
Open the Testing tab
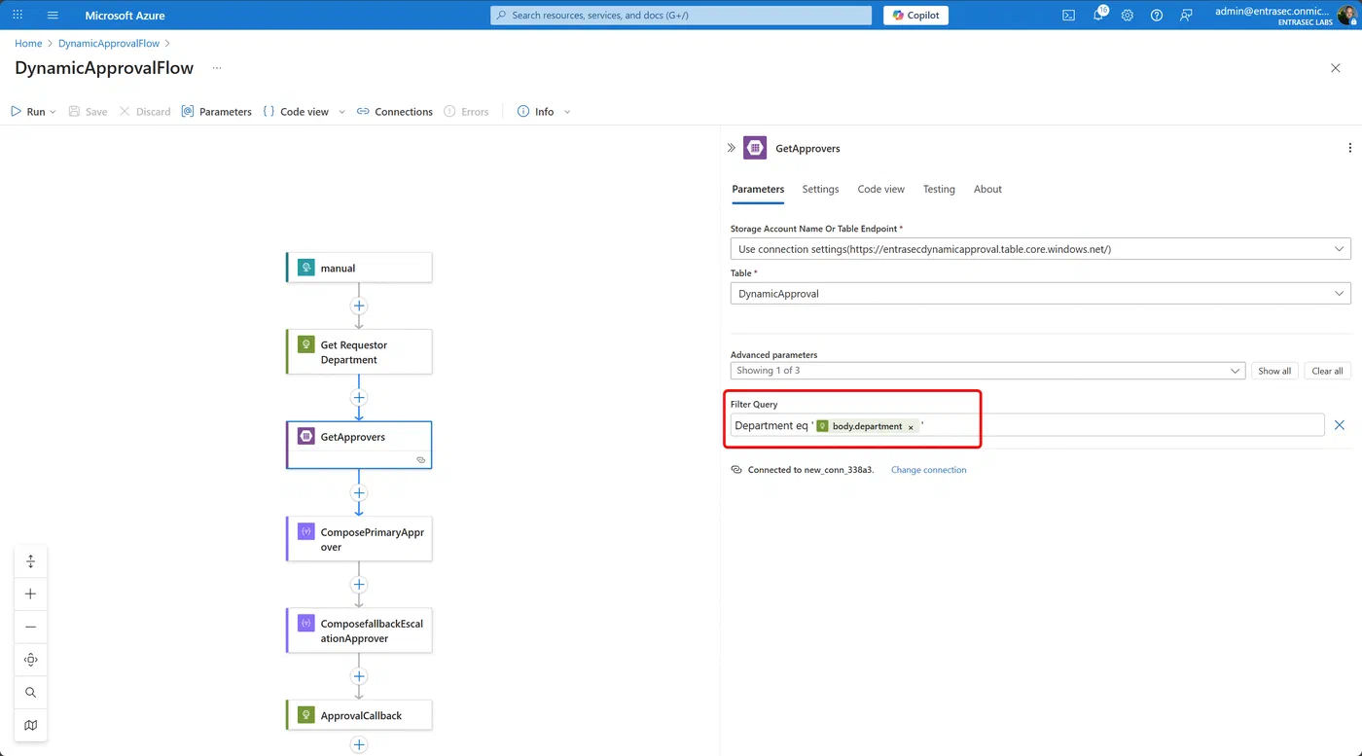coord(939,189)
